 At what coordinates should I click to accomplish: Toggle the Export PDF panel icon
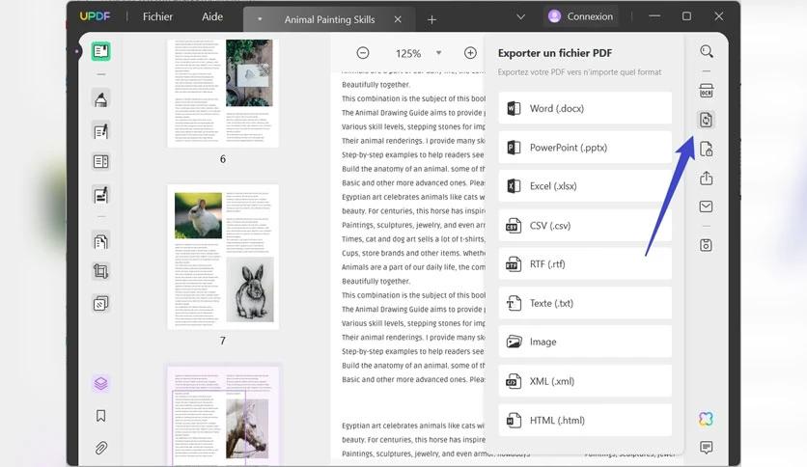click(x=707, y=120)
